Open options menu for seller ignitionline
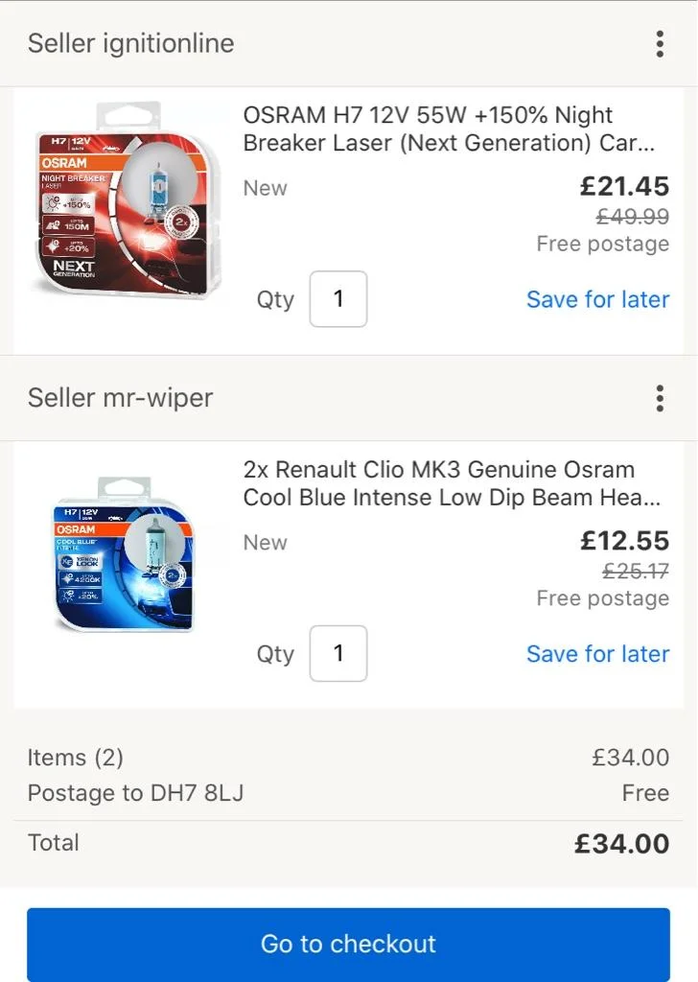698x982 pixels. pyautogui.click(x=660, y=44)
